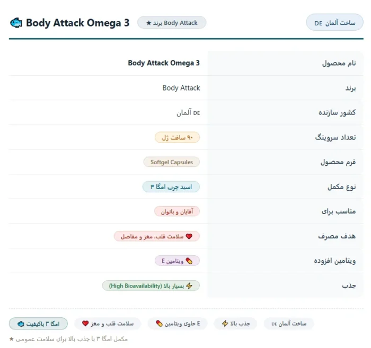The width and height of the screenshot is (371, 348).
Task: Click the lightning icon in the جذب بالا tag
Action: click(x=225, y=324)
